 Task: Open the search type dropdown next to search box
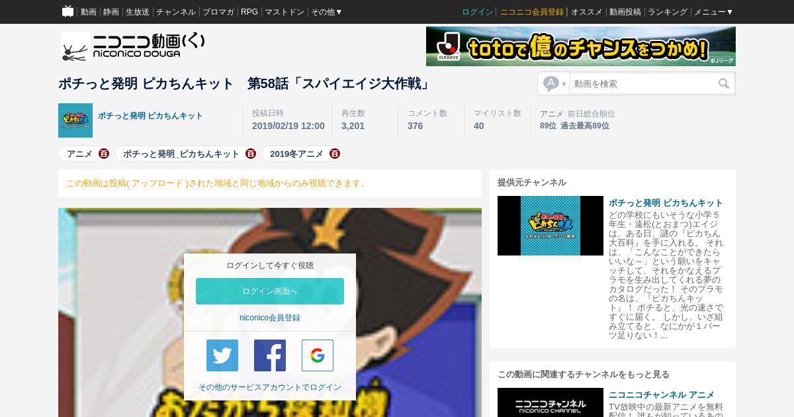point(554,83)
